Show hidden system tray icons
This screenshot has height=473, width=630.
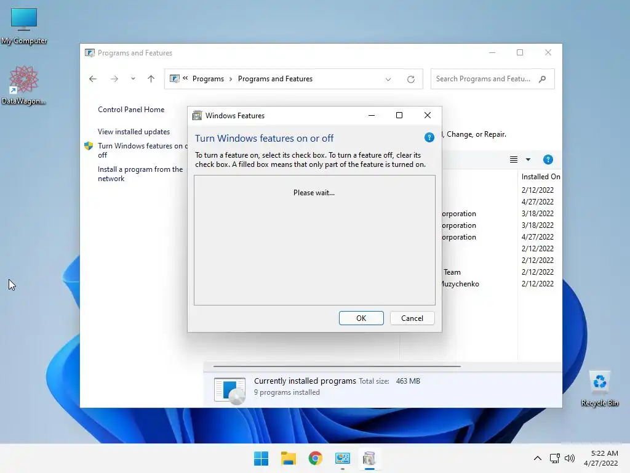(x=538, y=458)
